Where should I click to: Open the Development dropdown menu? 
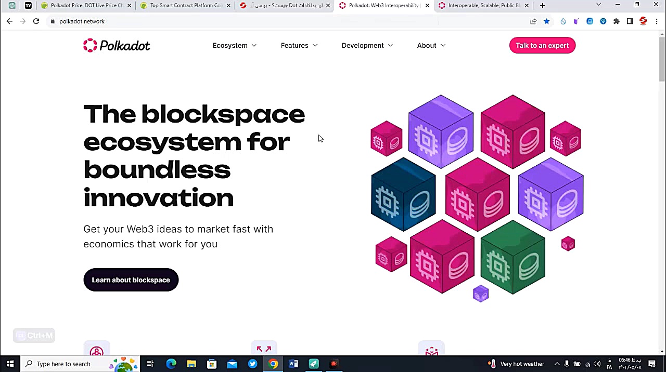tap(367, 45)
